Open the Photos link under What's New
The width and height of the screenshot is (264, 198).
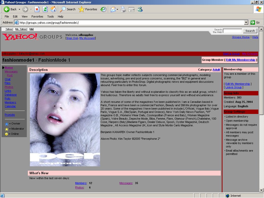[79, 188]
